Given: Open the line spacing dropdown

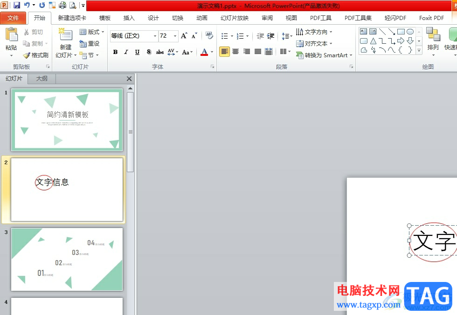Looking at the screenshot, I should pyautogui.click(x=287, y=36).
